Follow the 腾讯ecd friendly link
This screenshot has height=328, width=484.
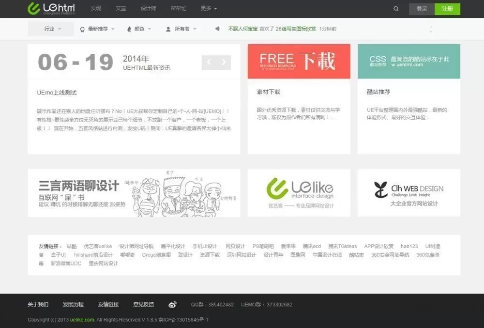(x=312, y=247)
